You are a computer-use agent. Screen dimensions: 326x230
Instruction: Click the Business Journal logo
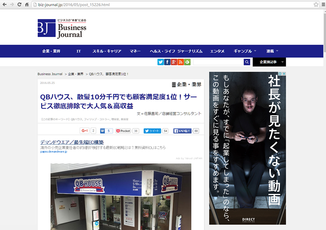click(x=62, y=28)
